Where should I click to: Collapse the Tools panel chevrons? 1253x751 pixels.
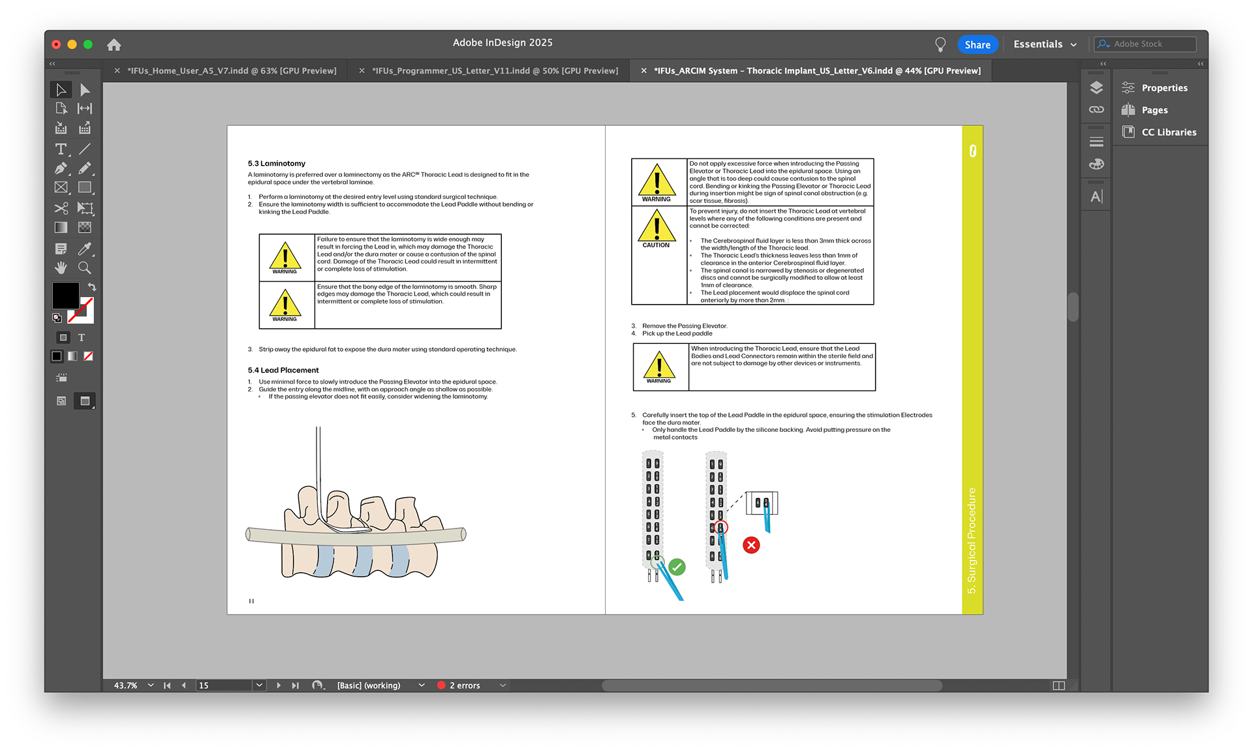pyautogui.click(x=52, y=63)
